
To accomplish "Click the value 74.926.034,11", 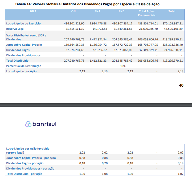I will pos(173,50).
